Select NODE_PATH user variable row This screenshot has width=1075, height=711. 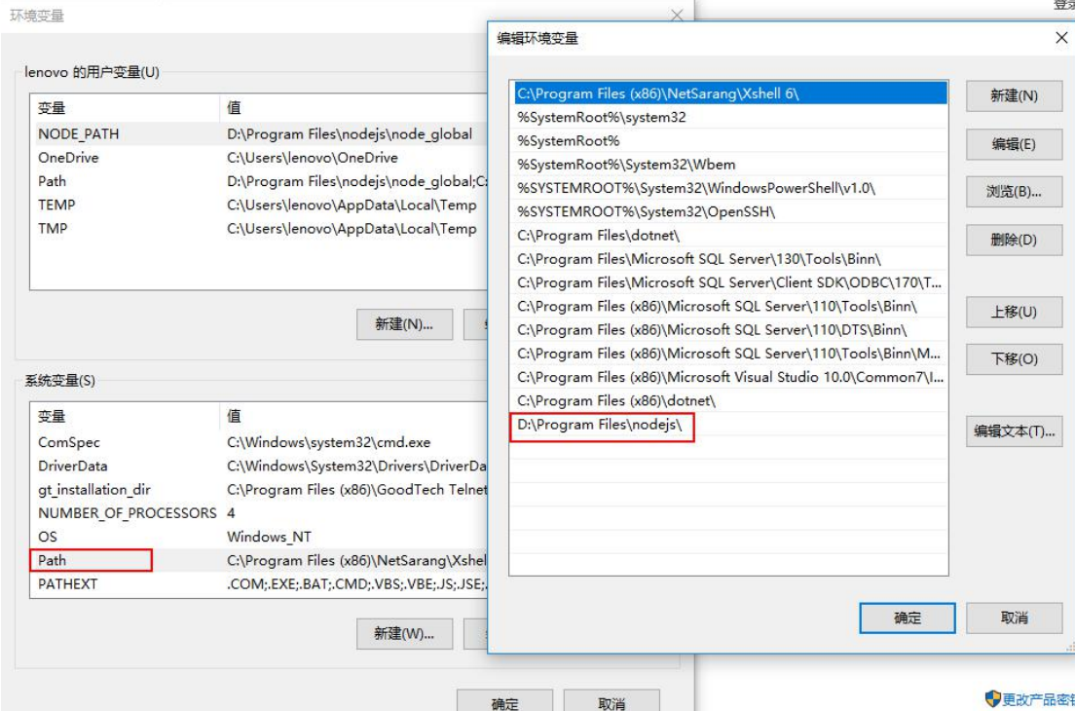[261, 133]
